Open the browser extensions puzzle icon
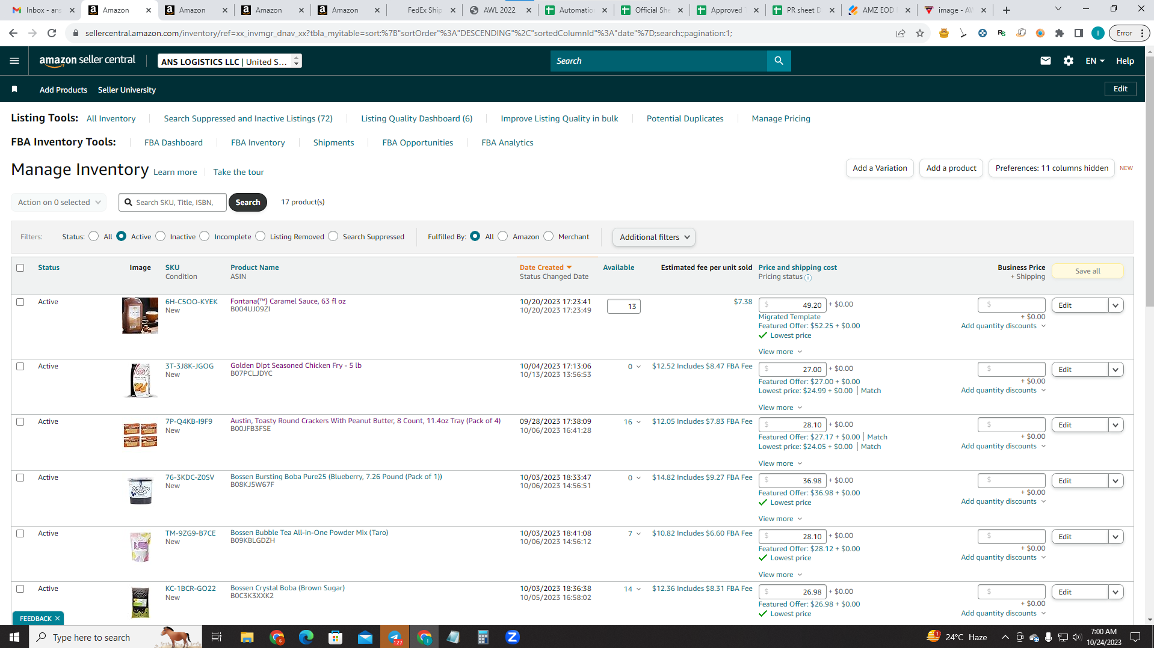This screenshot has height=648, width=1154. [1059, 33]
